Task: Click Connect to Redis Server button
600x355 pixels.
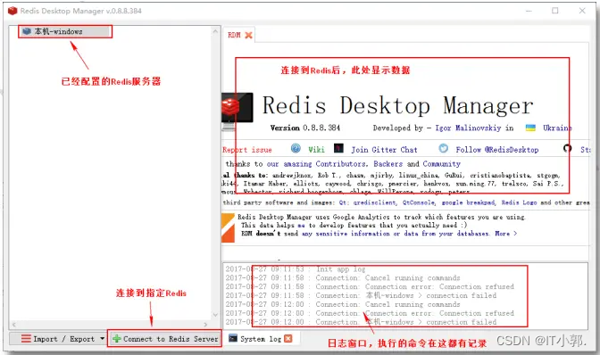Action: pyautogui.click(x=164, y=339)
